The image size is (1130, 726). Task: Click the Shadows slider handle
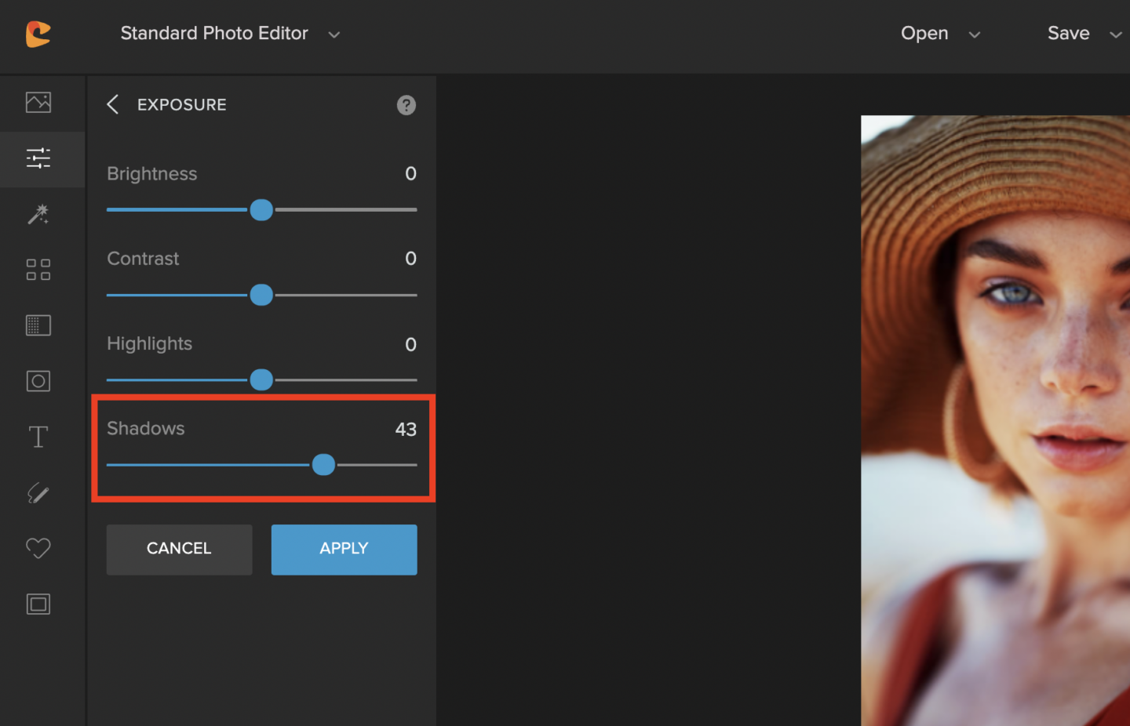point(323,465)
